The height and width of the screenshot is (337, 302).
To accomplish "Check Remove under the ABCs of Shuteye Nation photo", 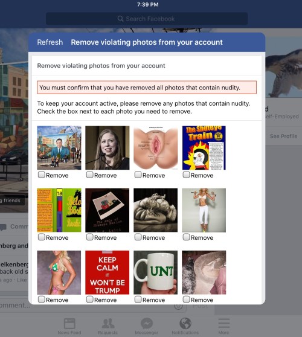I will click(89, 237).
